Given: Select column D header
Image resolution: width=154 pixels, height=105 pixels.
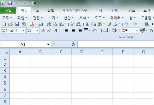Looking at the screenshot, I should click(82, 52).
